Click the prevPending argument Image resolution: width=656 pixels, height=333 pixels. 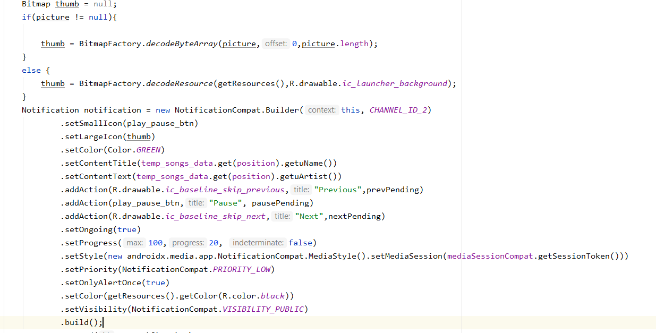pyautogui.click(x=393, y=190)
